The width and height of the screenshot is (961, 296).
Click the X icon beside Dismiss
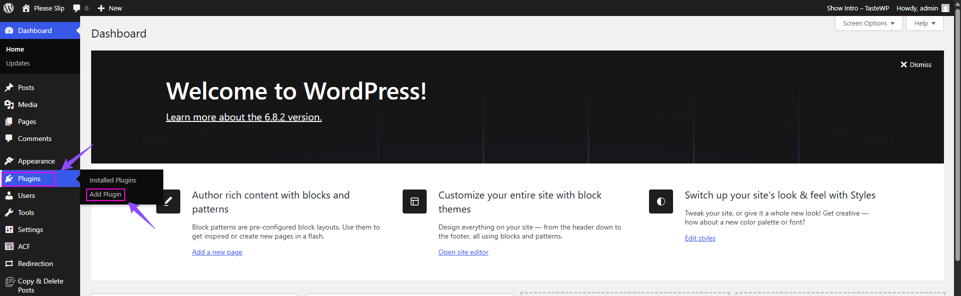tap(904, 64)
